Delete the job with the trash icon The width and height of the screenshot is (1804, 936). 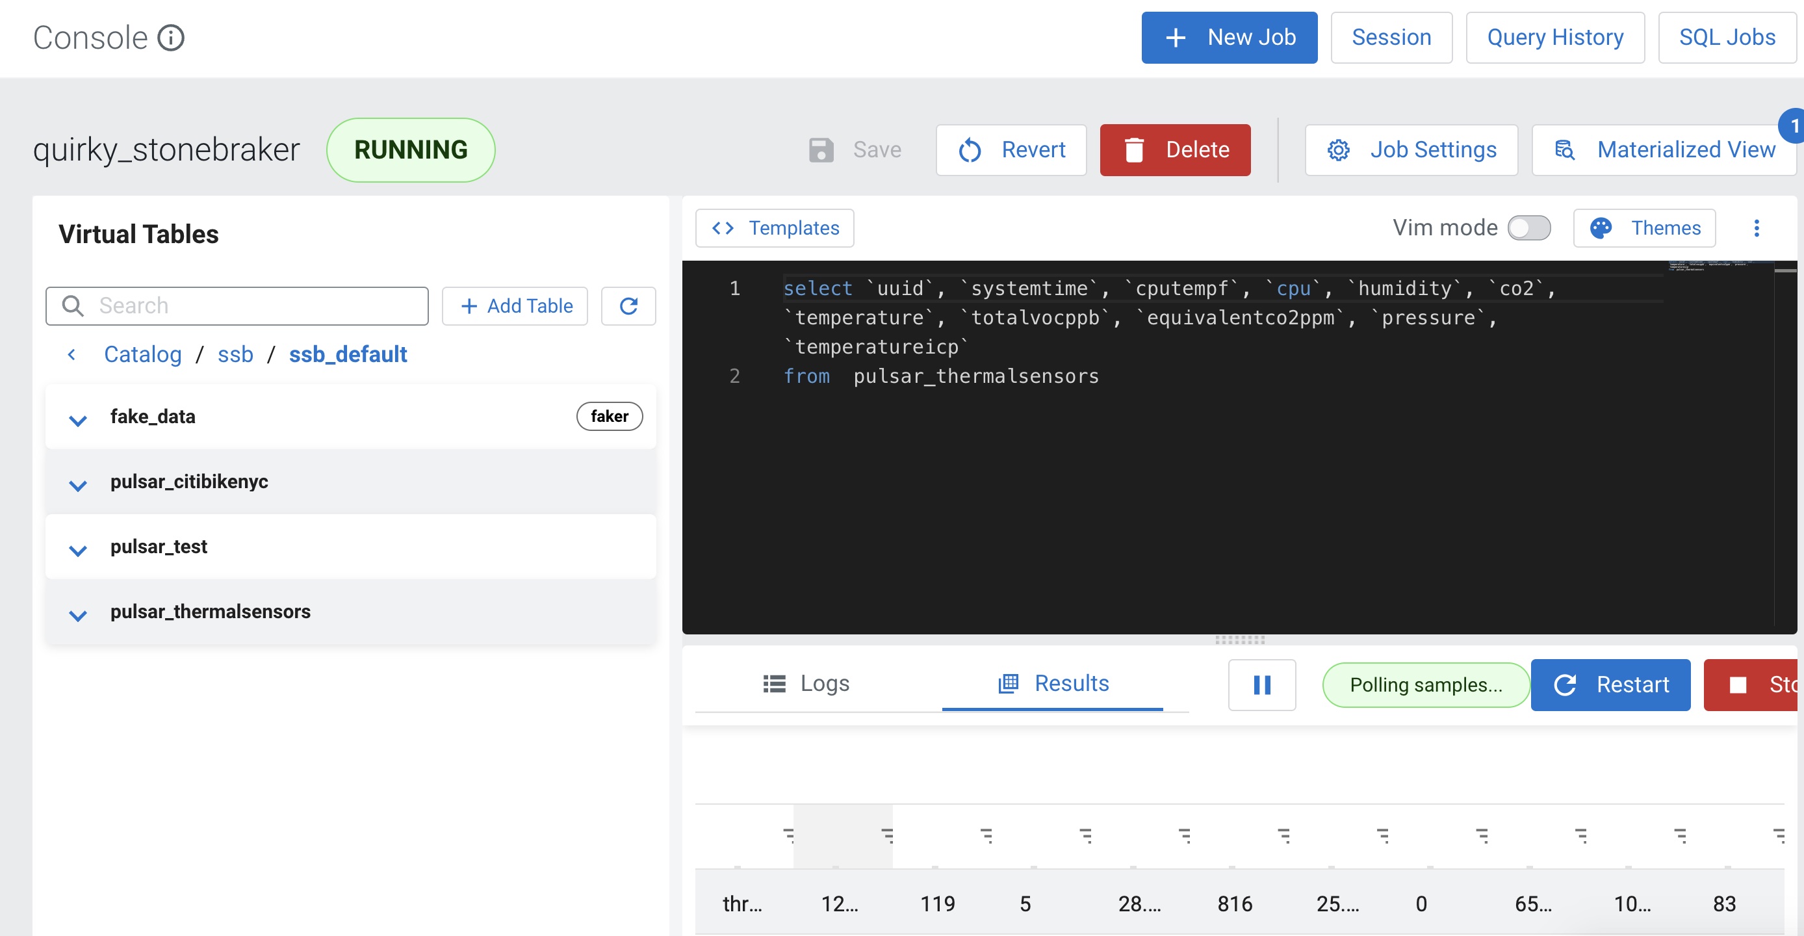pos(1174,149)
